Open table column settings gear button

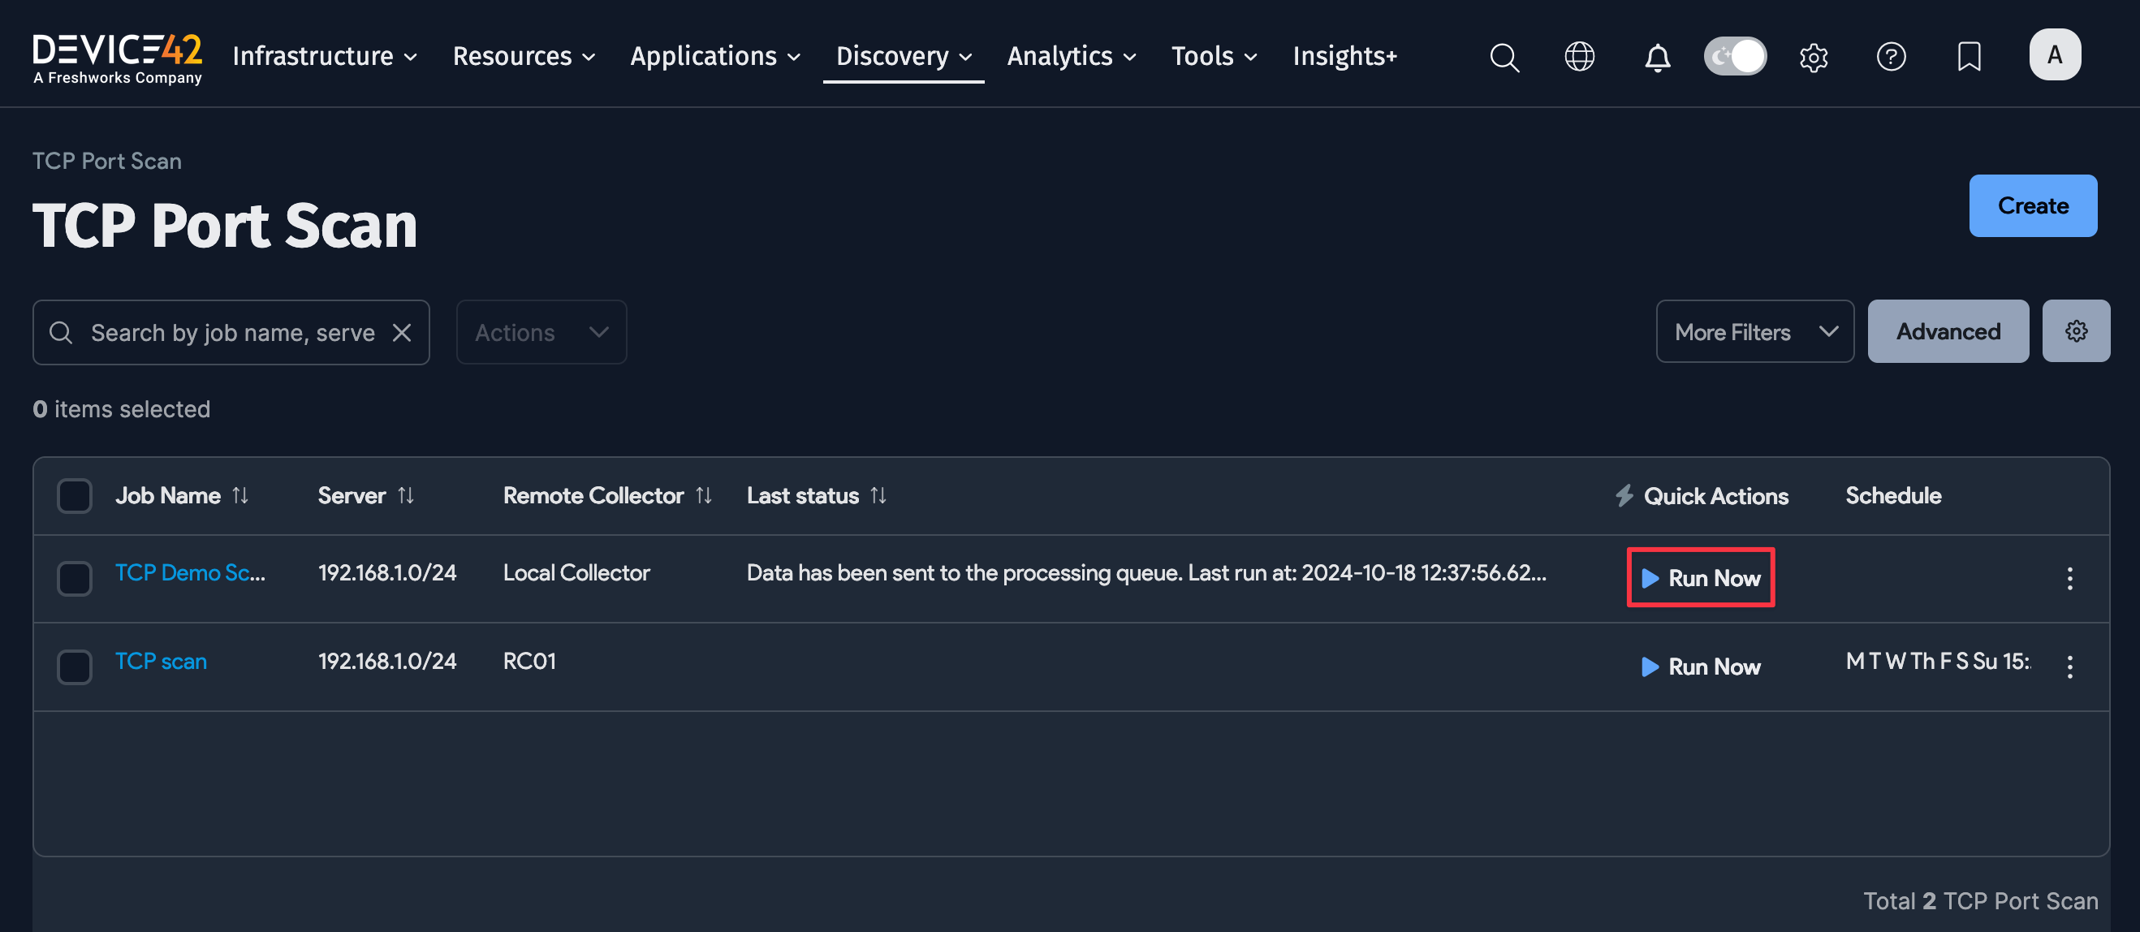(x=2075, y=330)
